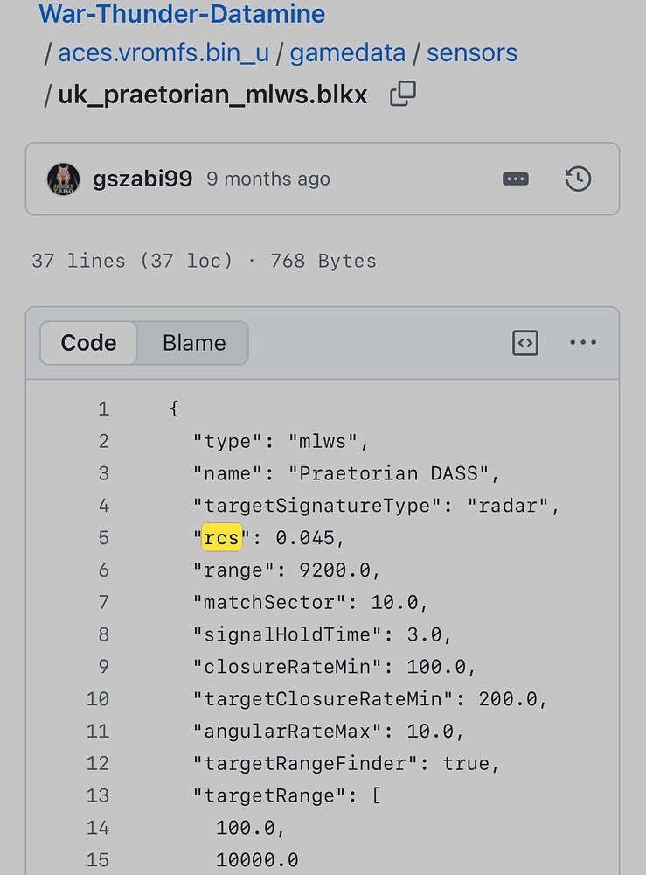This screenshot has width=646, height=875.
Task: Click line number 1
Action: (103, 409)
